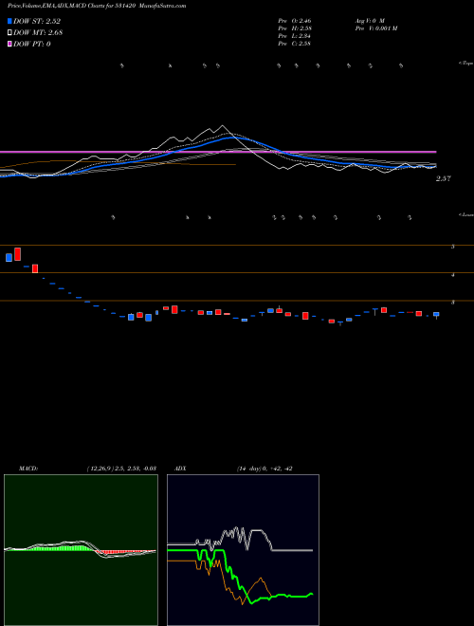Click the 'Pre H: 2.58' value
The width and height of the screenshot is (474, 626).
point(295,28)
